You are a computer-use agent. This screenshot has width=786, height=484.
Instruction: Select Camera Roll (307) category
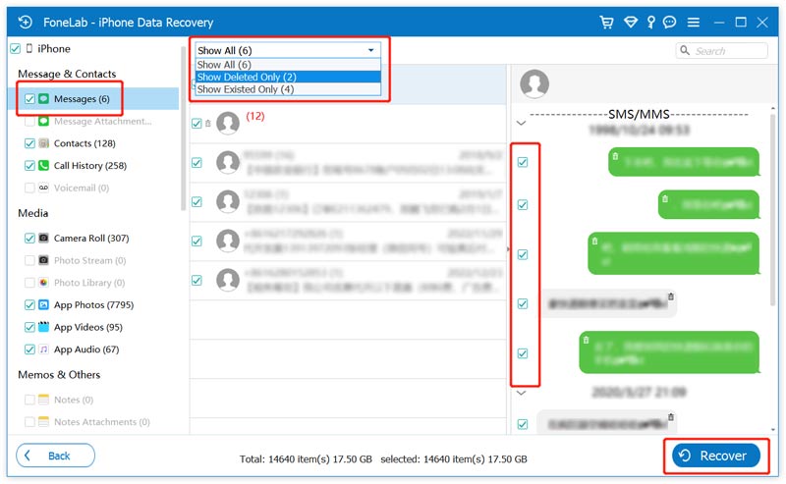click(91, 238)
